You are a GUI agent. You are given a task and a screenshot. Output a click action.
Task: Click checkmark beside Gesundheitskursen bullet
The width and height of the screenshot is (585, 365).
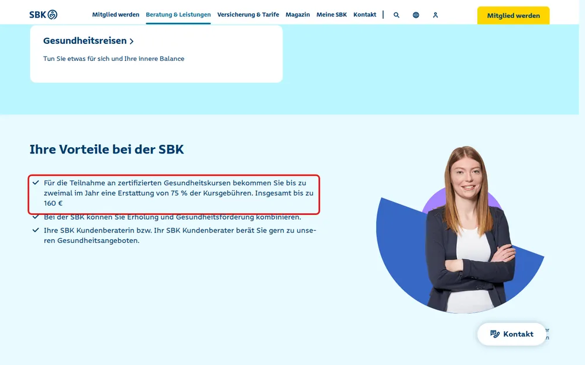(x=36, y=182)
